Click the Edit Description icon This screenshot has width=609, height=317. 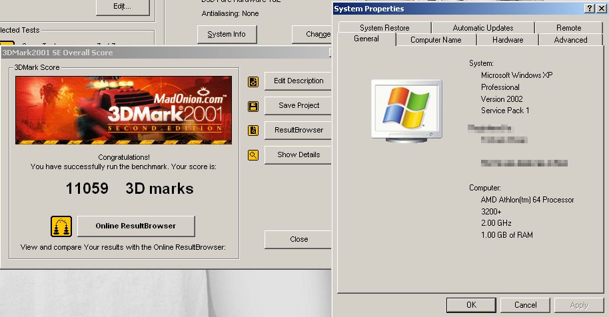pos(253,82)
